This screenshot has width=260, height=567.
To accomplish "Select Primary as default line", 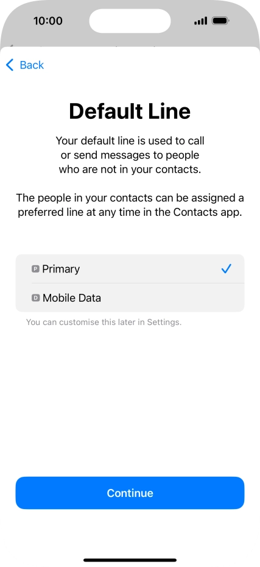I will tap(130, 269).
